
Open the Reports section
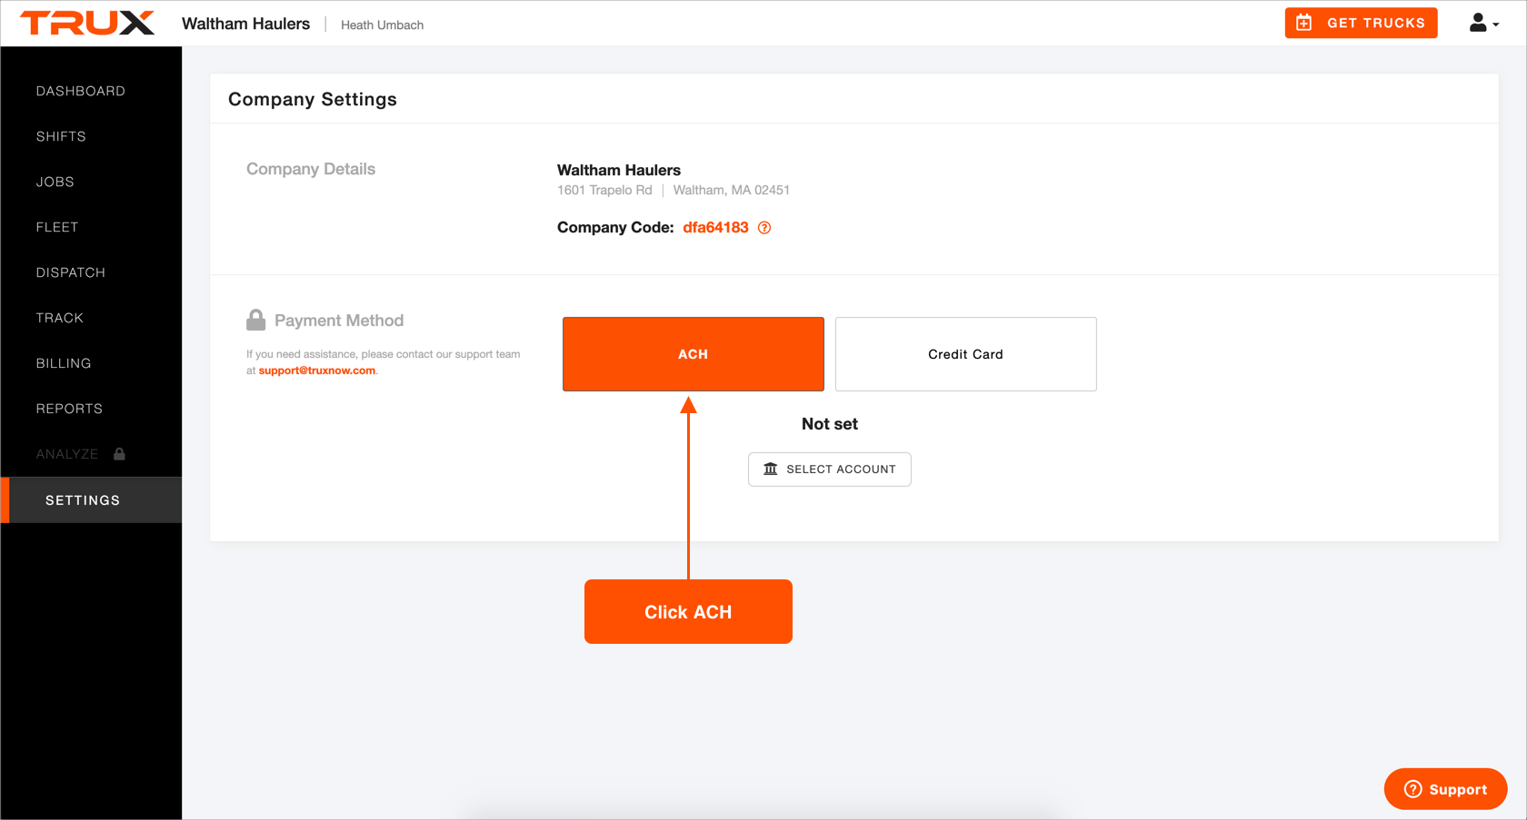point(69,409)
